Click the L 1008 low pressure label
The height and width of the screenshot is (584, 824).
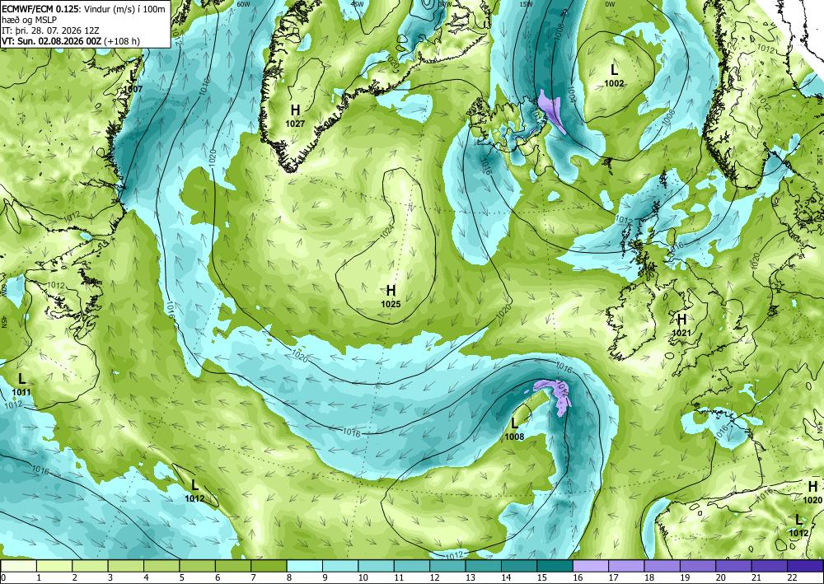[514, 429]
